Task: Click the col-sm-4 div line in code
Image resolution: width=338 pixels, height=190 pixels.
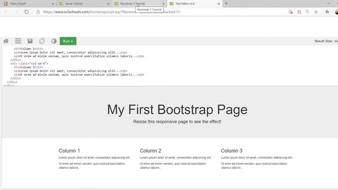Action: click(30, 63)
